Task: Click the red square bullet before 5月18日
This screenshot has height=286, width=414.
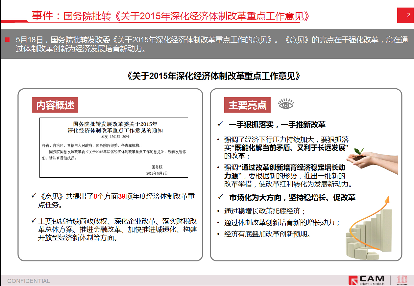Action: pos(8,40)
